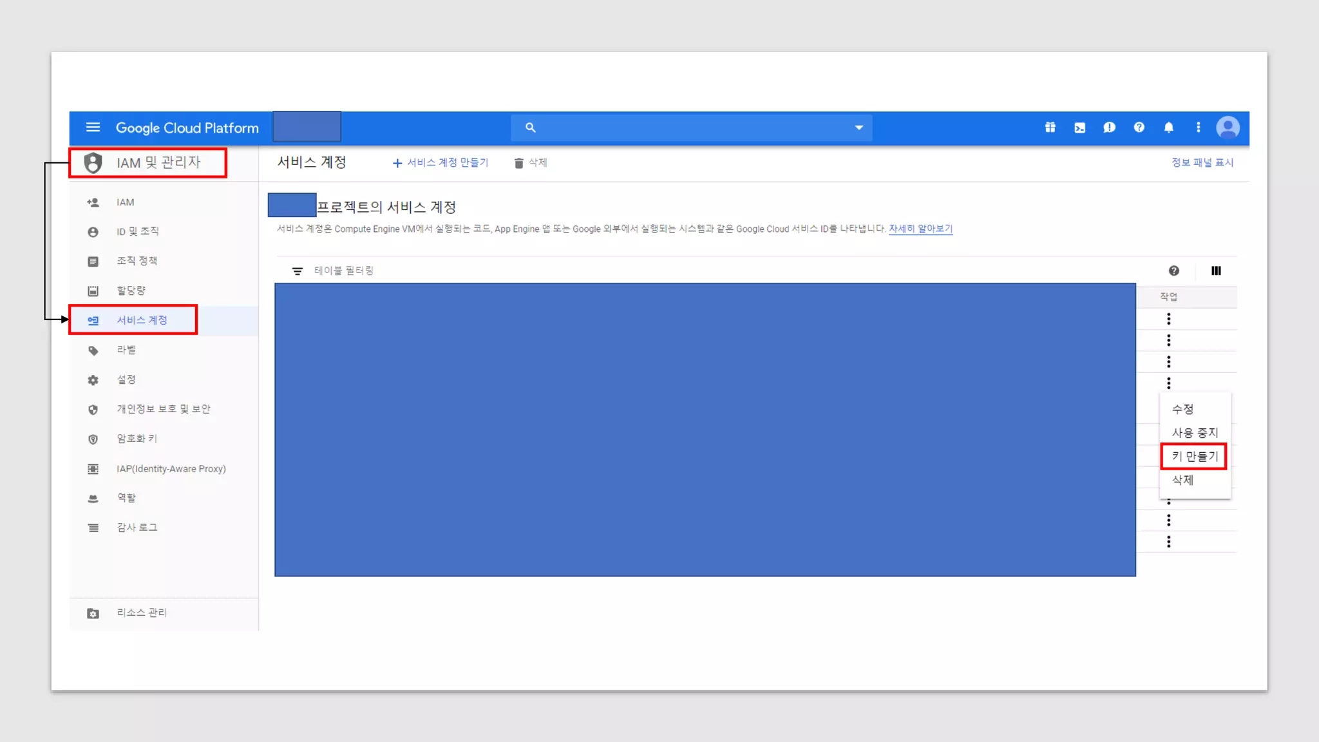The height and width of the screenshot is (742, 1319).
Task: Open the feedback alert icon in the header
Action: [x=1109, y=128]
